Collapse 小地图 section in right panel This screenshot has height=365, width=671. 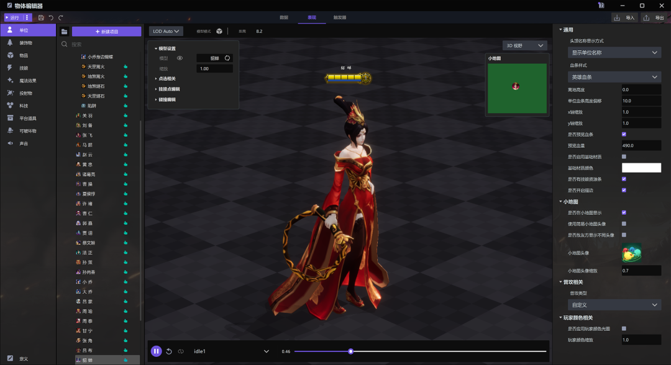pyautogui.click(x=568, y=201)
